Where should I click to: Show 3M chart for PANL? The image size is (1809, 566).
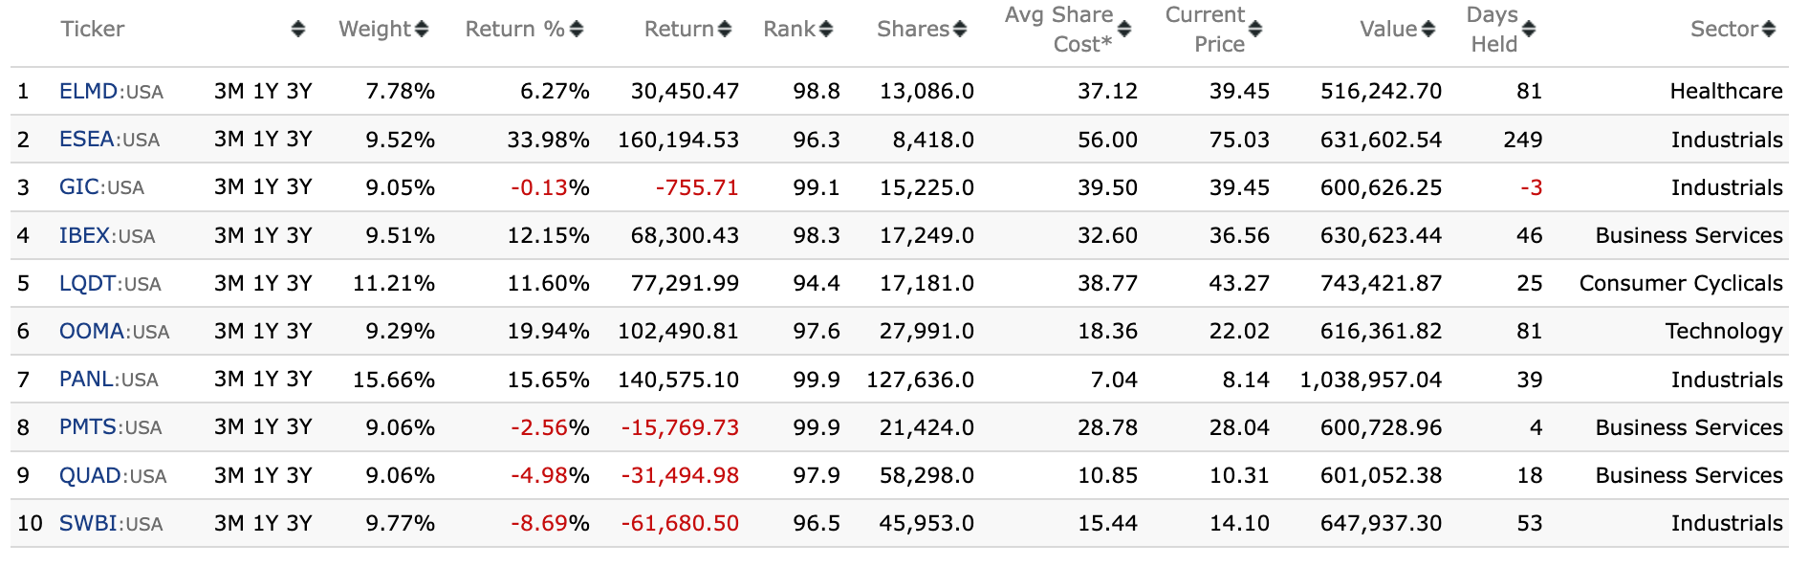pyautogui.click(x=229, y=380)
